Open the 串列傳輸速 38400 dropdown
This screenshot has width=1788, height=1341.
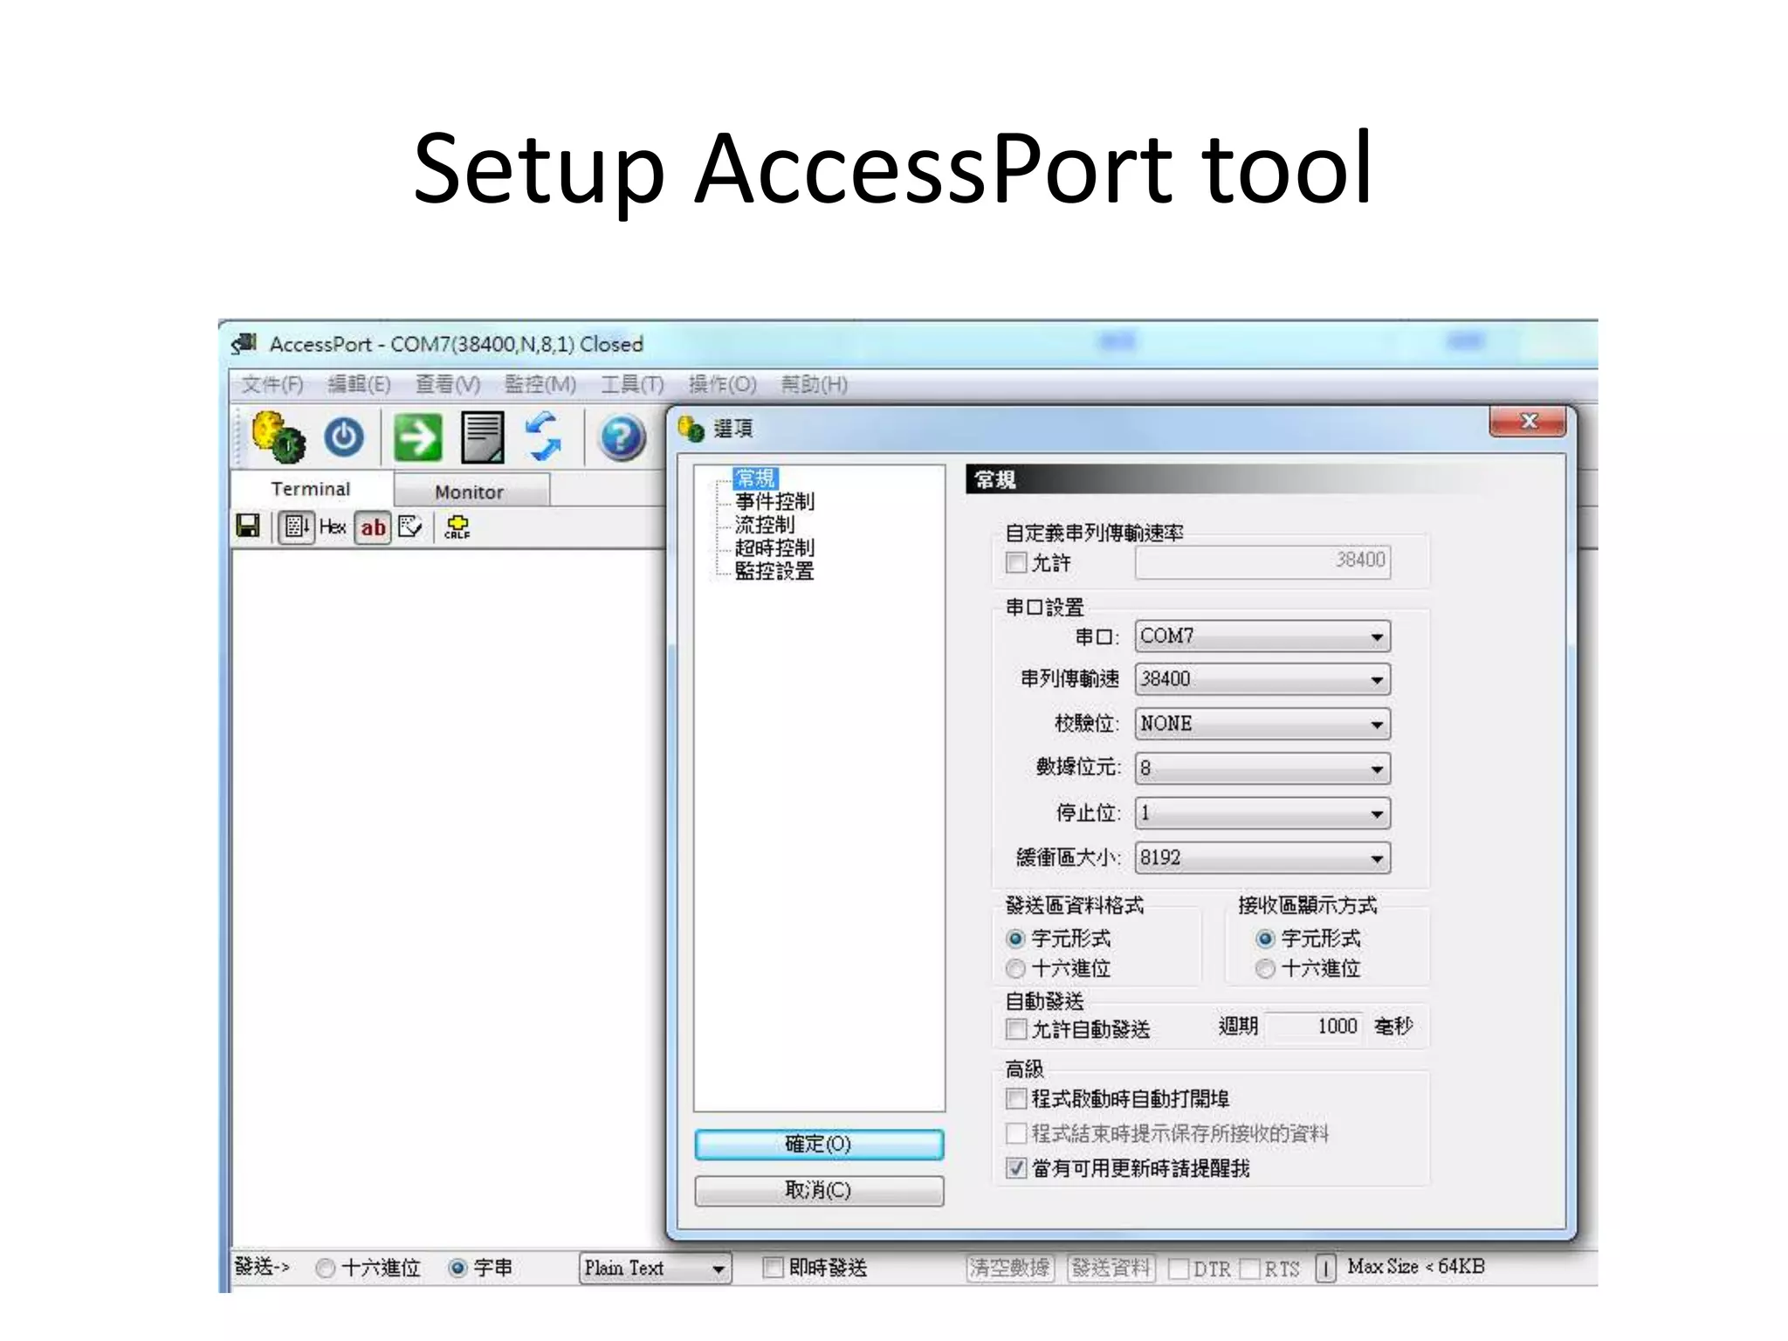point(1262,679)
